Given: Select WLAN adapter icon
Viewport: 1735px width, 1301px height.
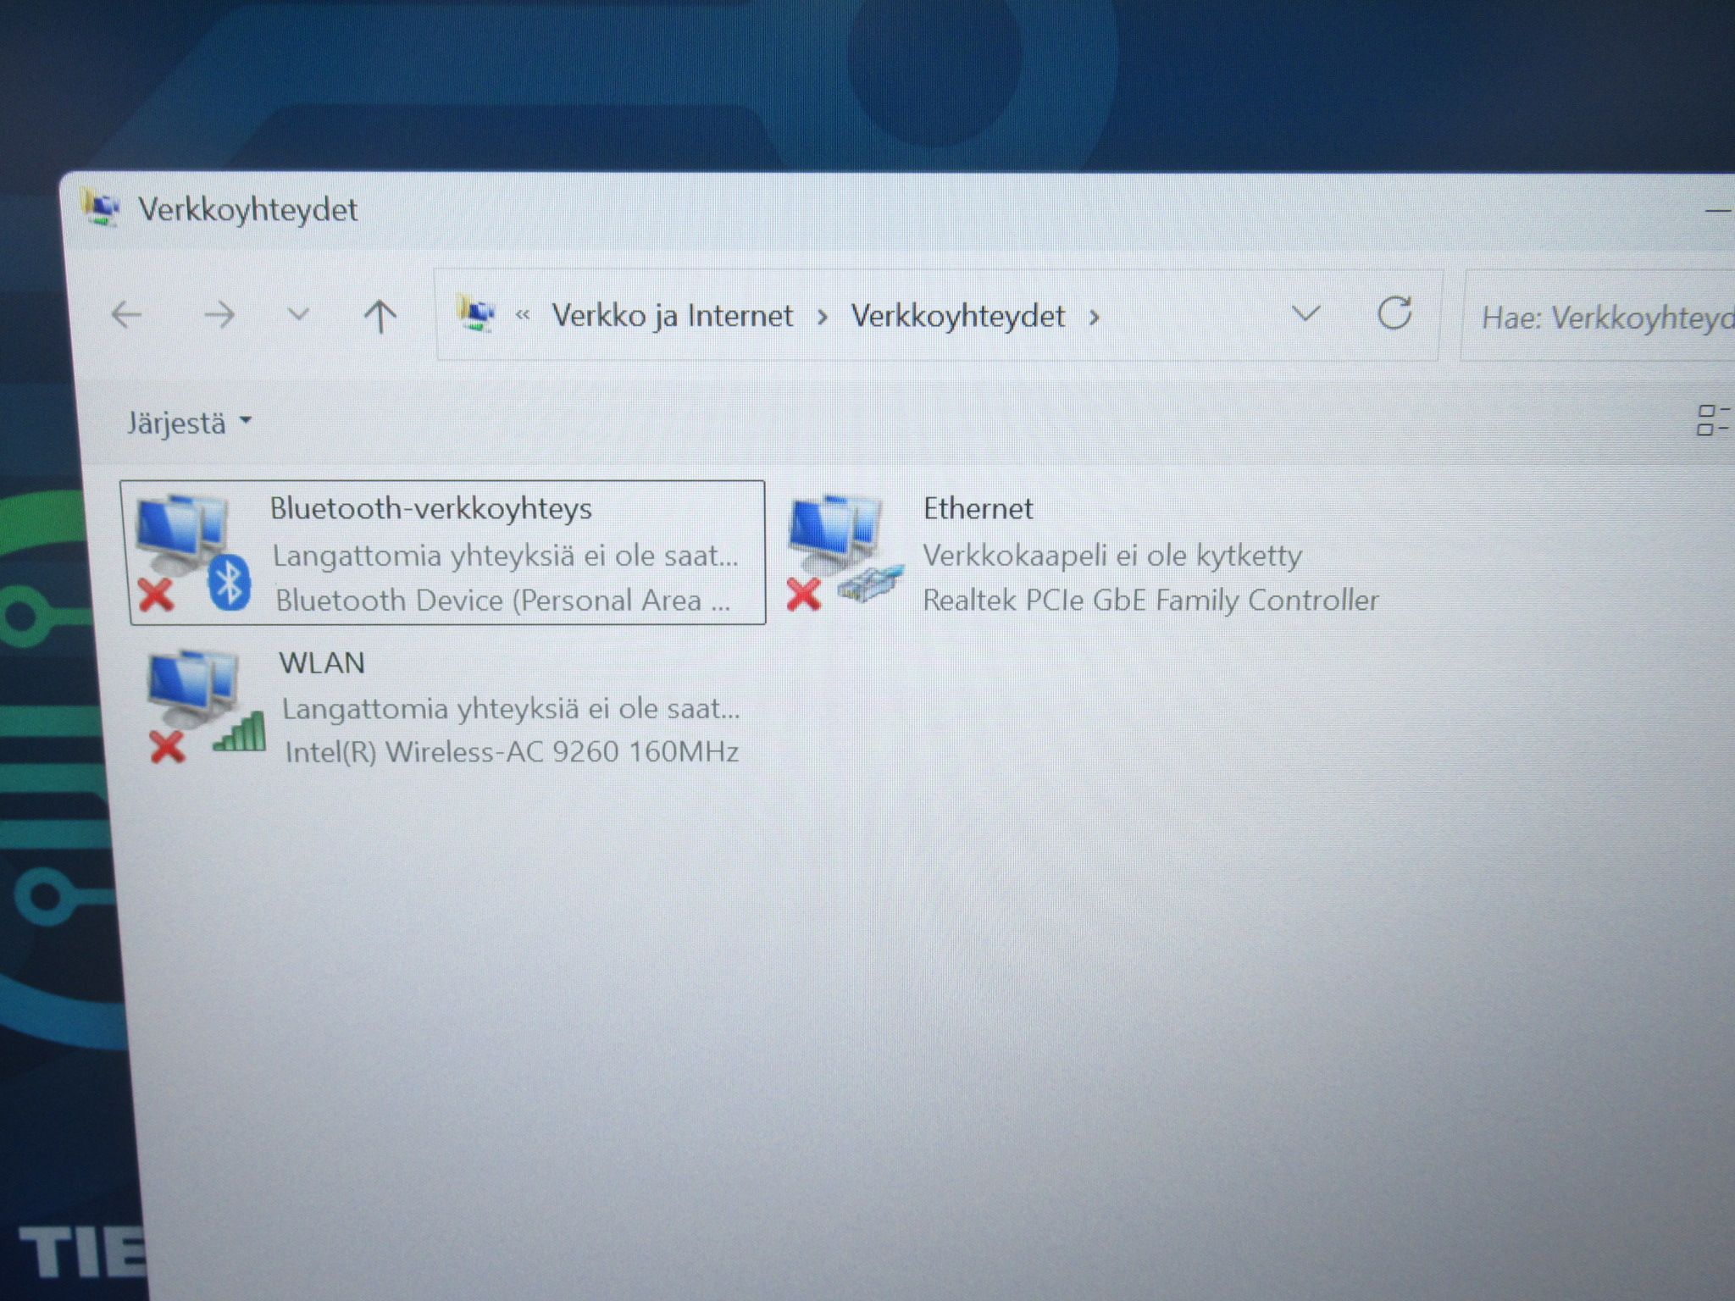Looking at the screenshot, I should pos(206,706).
